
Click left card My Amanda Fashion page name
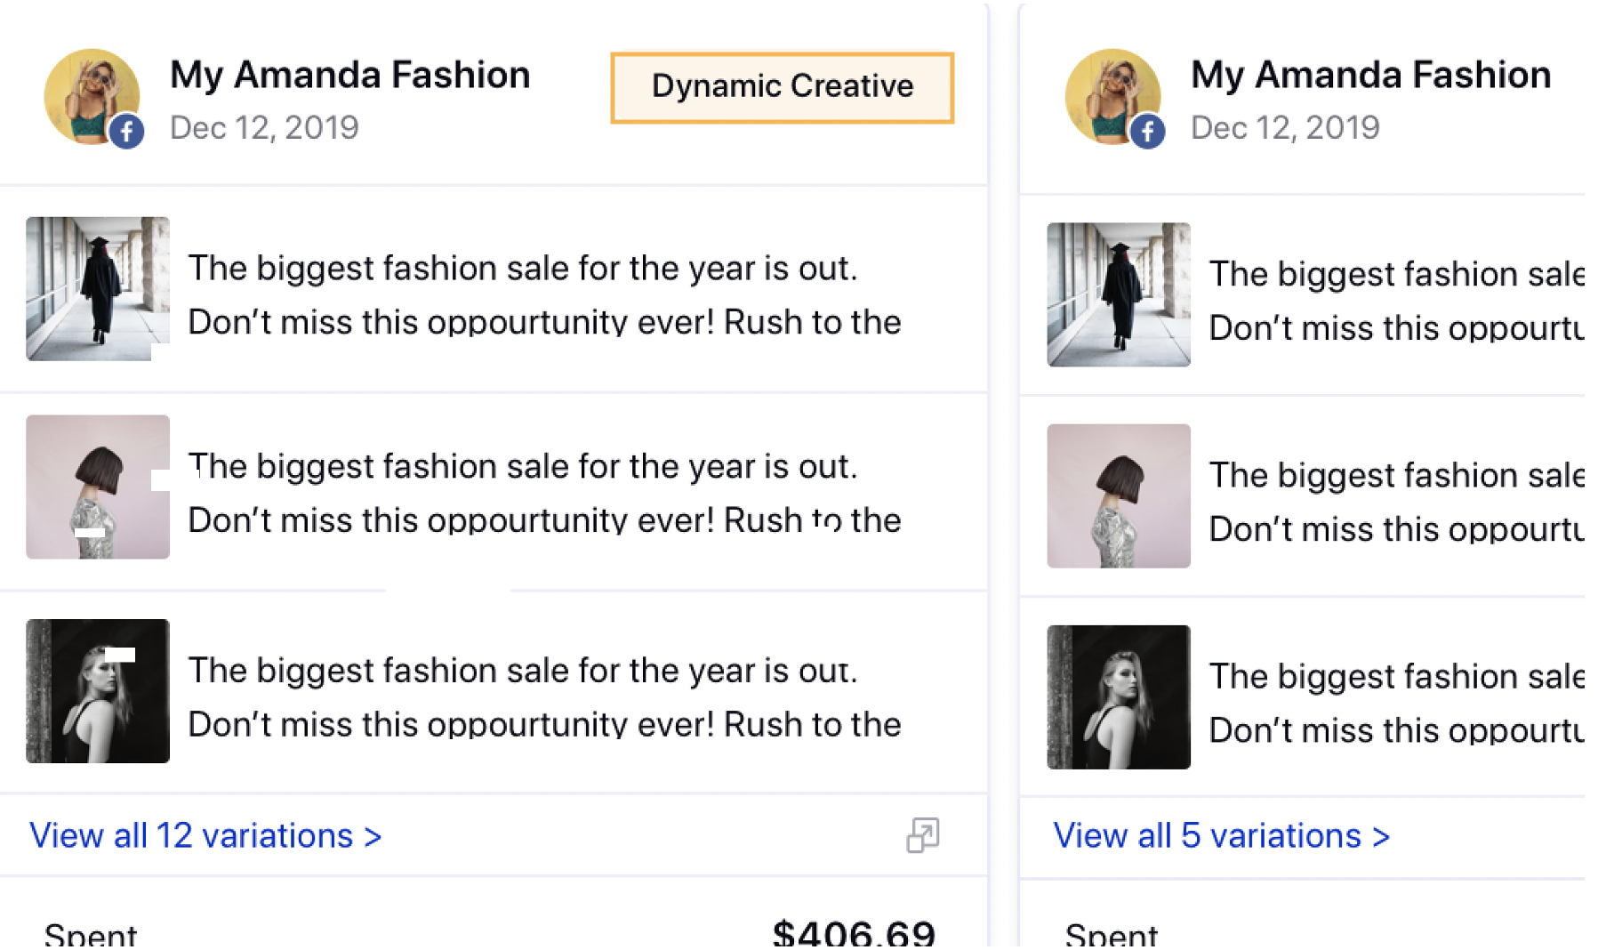pyautogui.click(x=349, y=76)
